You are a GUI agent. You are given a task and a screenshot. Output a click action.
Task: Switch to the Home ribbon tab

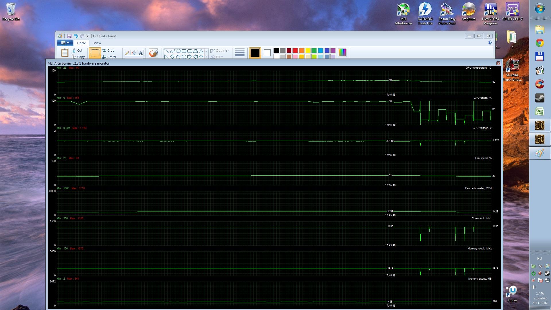click(x=81, y=43)
